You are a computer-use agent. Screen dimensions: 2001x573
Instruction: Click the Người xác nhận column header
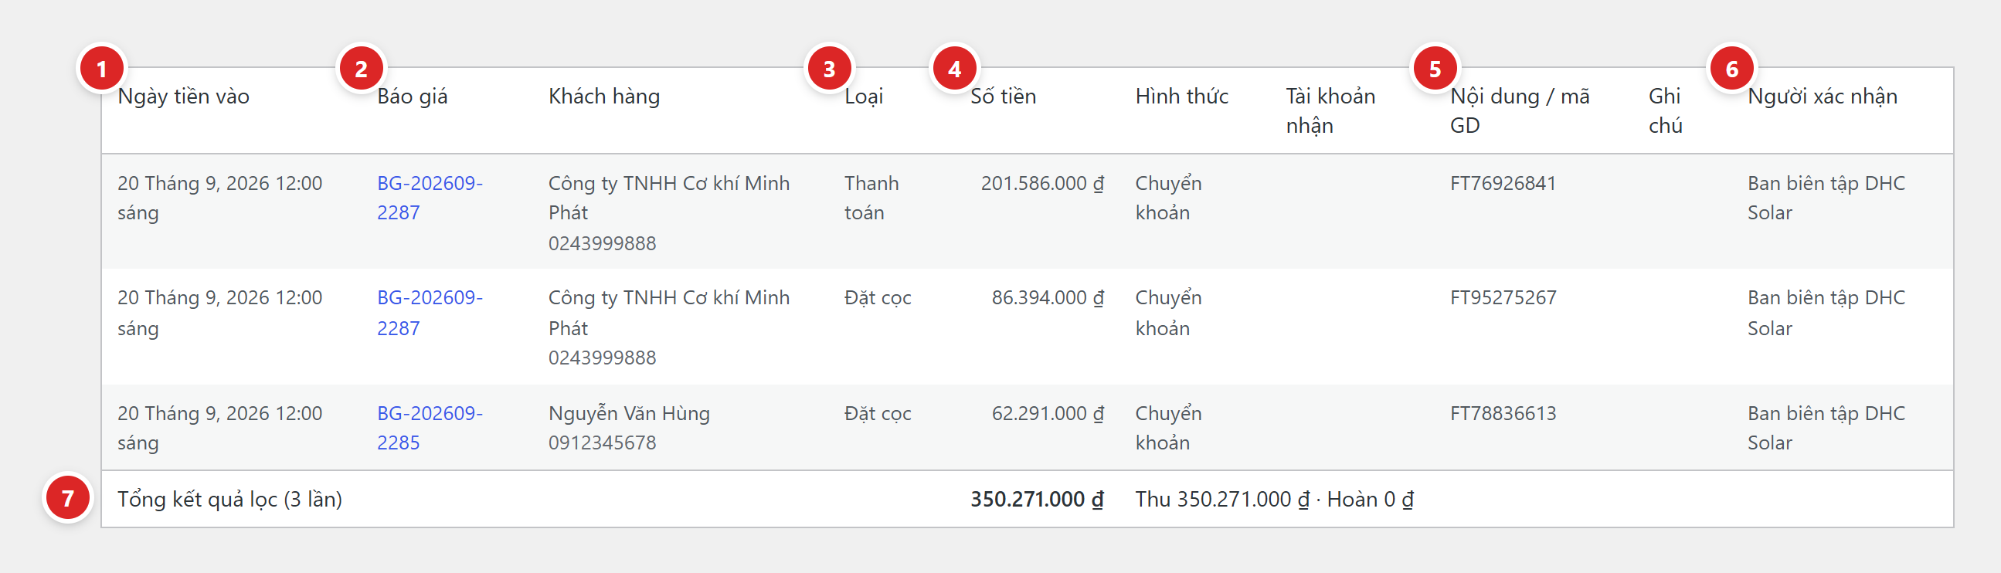pyautogui.click(x=1823, y=97)
